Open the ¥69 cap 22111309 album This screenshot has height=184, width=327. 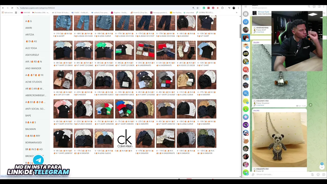pos(63,80)
